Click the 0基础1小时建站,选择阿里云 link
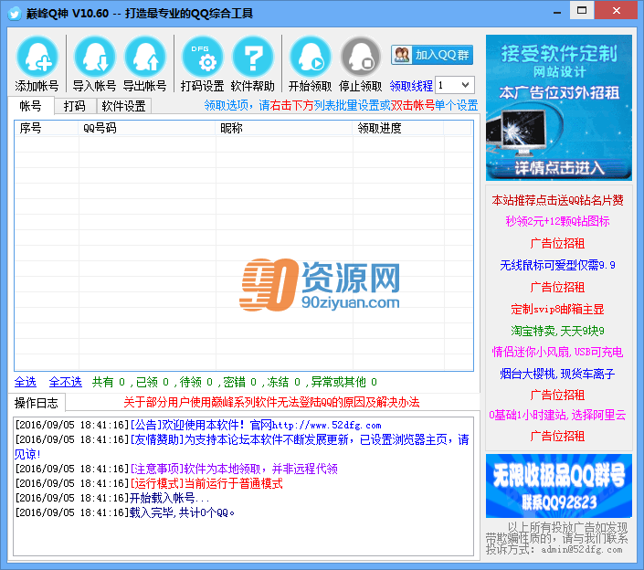Viewport: 644px width, 570px height. click(558, 416)
